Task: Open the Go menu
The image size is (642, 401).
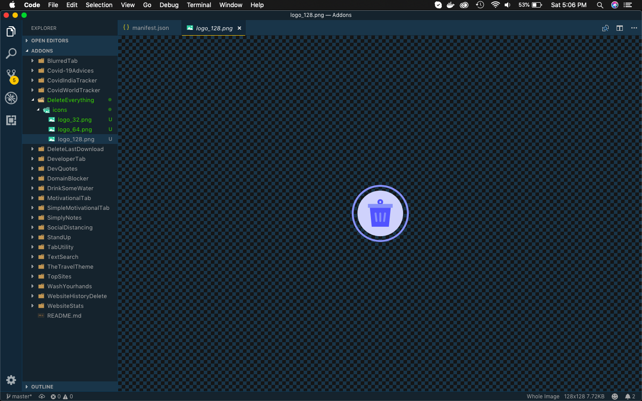Action: point(147,5)
